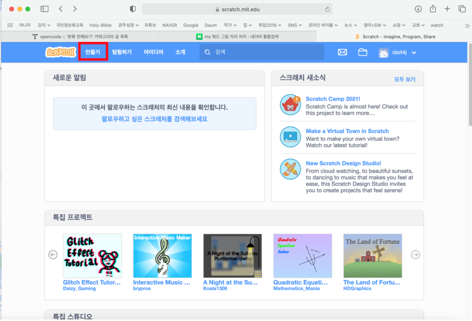The width and height of the screenshot is (472, 321).
Task: Open the 소개 menu item
Action: pos(181,52)
